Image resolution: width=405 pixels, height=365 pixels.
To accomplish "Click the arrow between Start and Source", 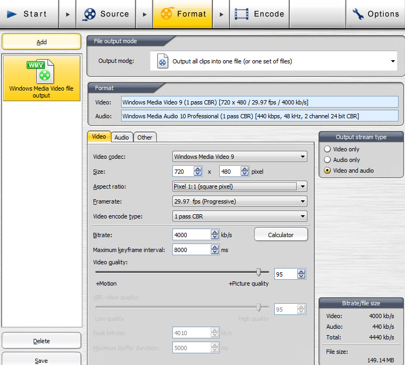I will pyautogui.click(x=68, y=14).
